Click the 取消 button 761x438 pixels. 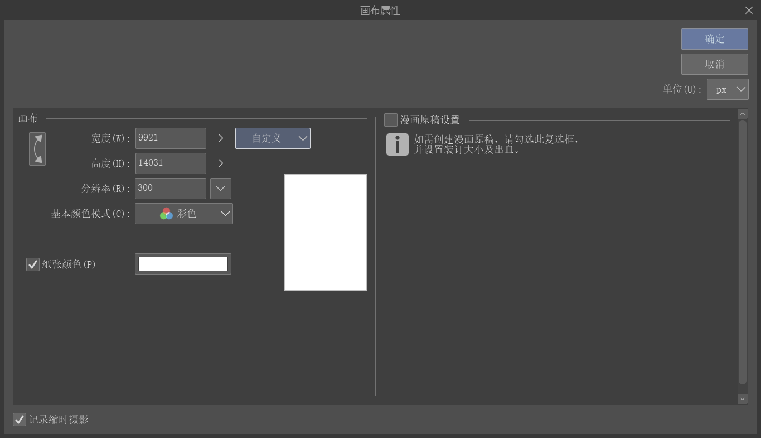coord(715,64)
